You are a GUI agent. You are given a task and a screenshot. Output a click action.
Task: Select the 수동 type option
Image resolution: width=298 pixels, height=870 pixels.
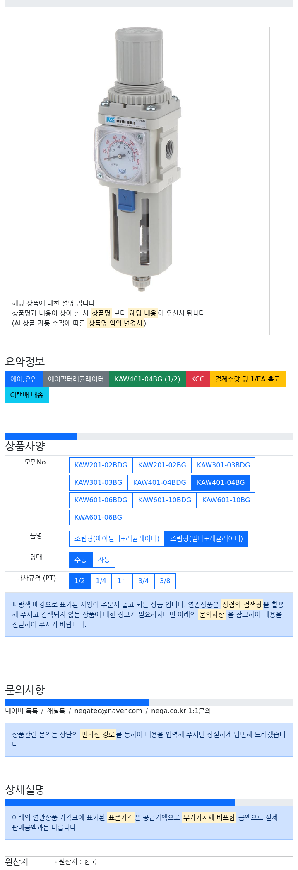pos(81,560)
